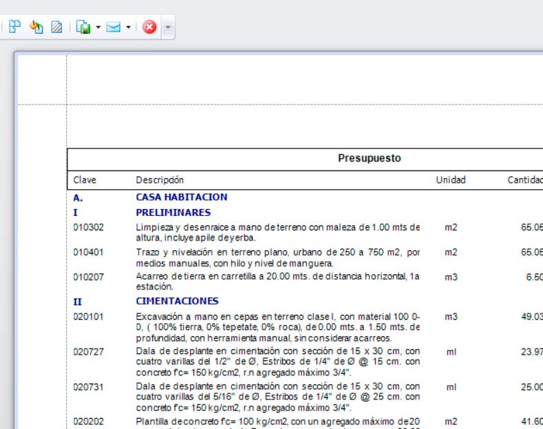Click item code 020727
The width and height of the screenshot is (543, 429).
89,352
